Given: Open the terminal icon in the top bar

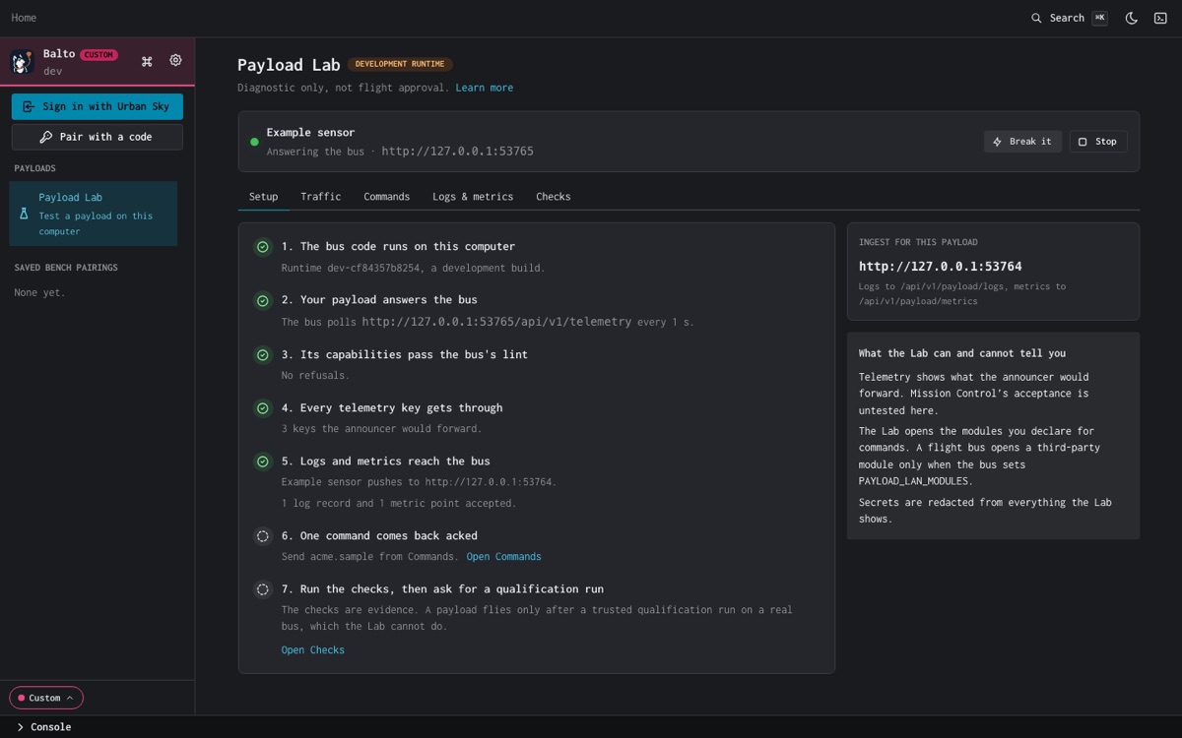Looking at the screenshot, I should pyautogui.click(x=1160, y=18).
